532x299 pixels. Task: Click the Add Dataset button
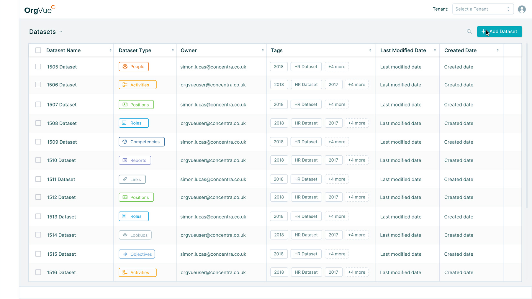pos(499,32)
